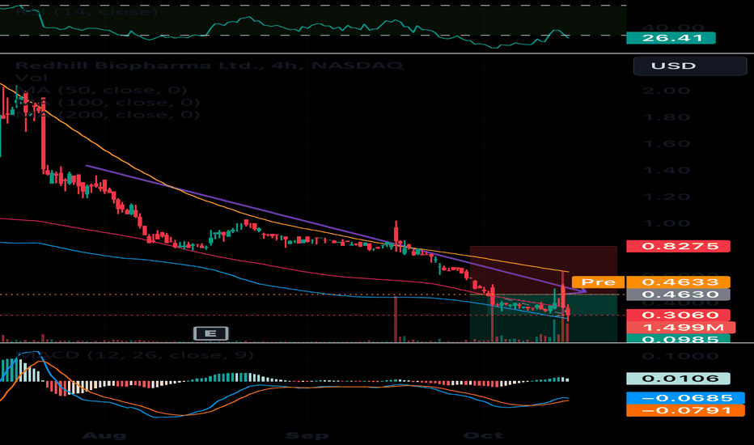Click the MACD histogram value 0.0106

tap(678, 379)
